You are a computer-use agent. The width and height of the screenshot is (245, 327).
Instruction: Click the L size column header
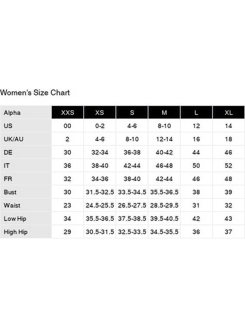(196, 112)
